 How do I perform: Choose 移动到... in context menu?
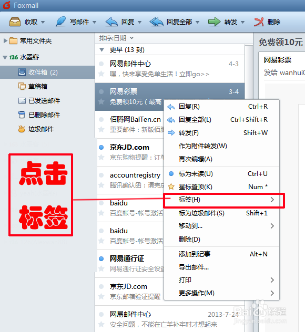(222, 226)
